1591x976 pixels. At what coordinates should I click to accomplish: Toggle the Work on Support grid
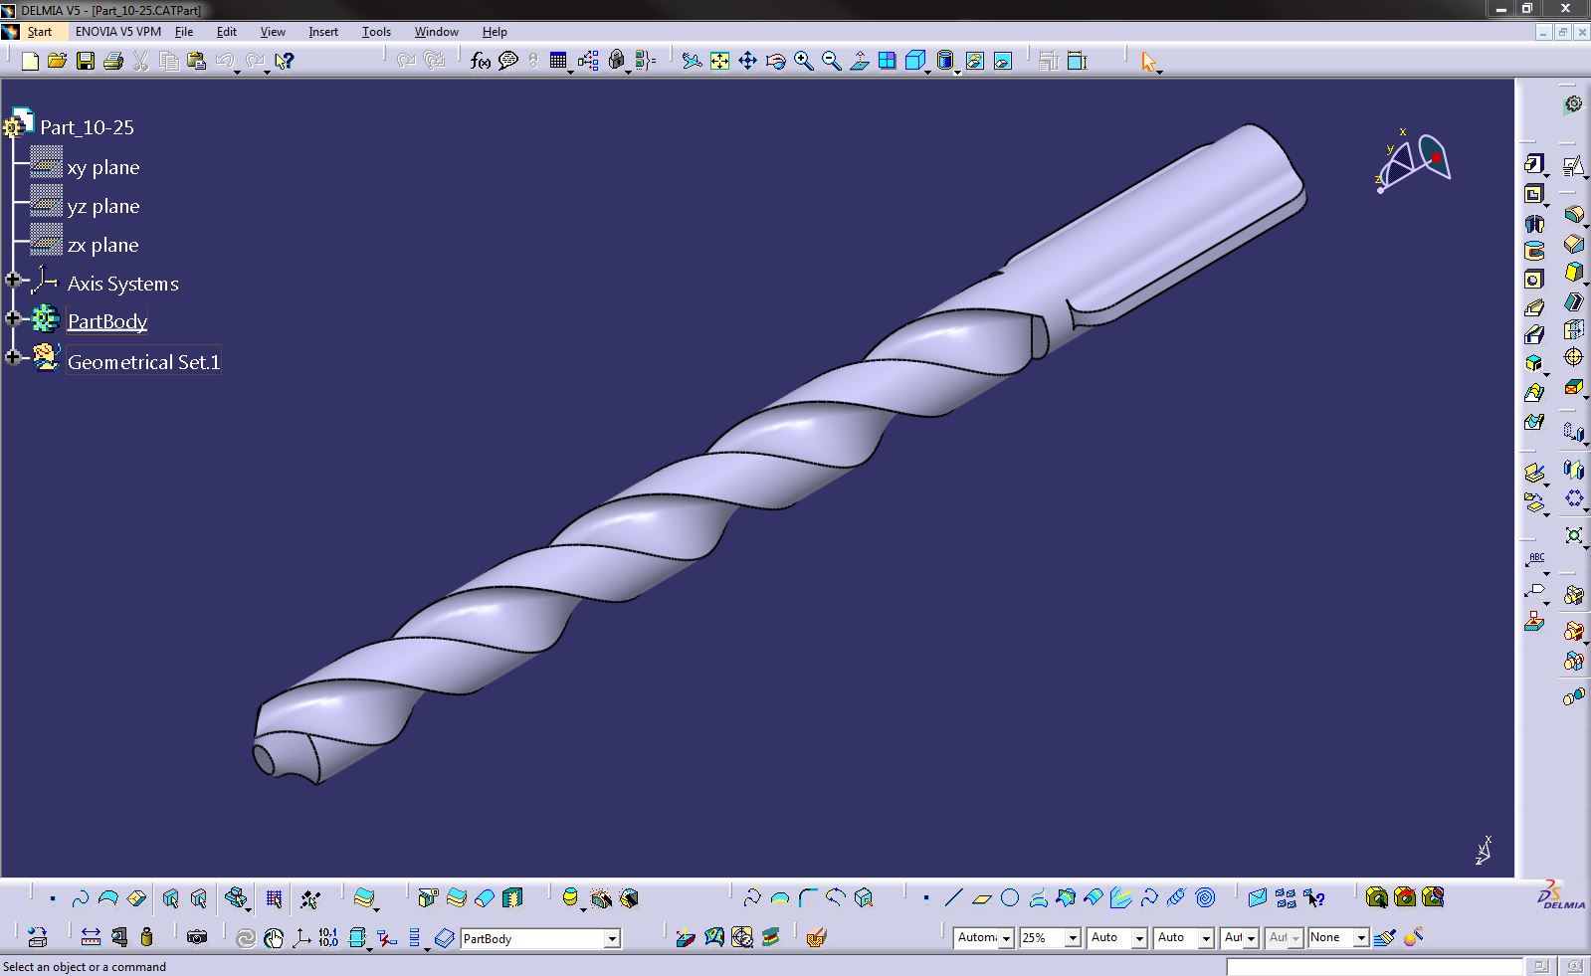click(274, 898)
